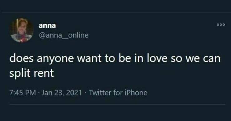Click the "PM" in the timestamp

pyautogui.click(x=31, y=93)
